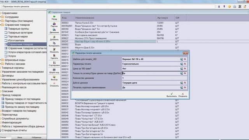Screen dimensions: 249x140
Task: Click the Копировать copy icon
Action: (54, 43)
